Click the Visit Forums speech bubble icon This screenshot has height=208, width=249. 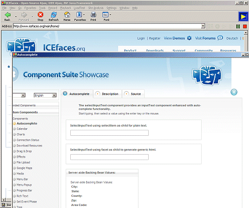[220, 38]
